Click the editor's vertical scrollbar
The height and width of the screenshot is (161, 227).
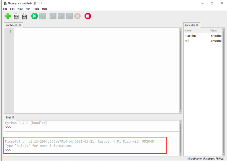point(180,70)
